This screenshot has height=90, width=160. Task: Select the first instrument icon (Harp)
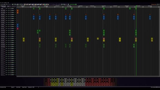(x=24, y=4)
